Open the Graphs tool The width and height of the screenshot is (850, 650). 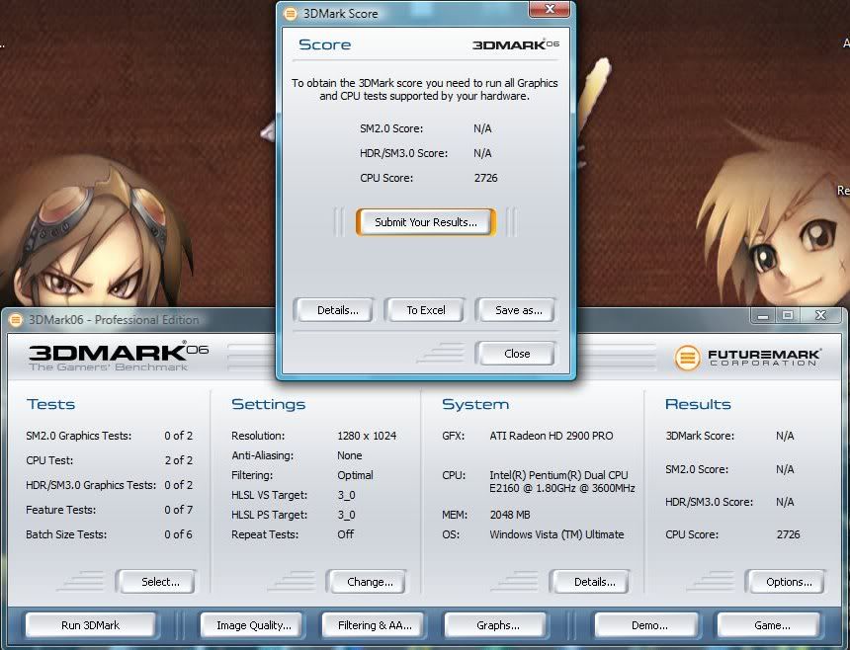(494, 624)
